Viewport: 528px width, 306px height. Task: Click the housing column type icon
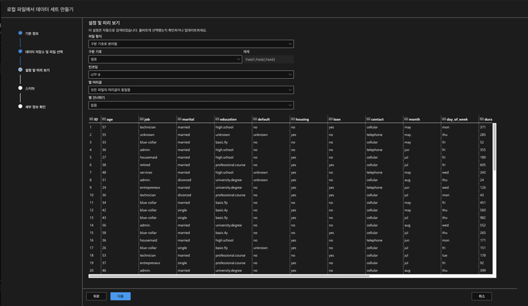[292, 119]
